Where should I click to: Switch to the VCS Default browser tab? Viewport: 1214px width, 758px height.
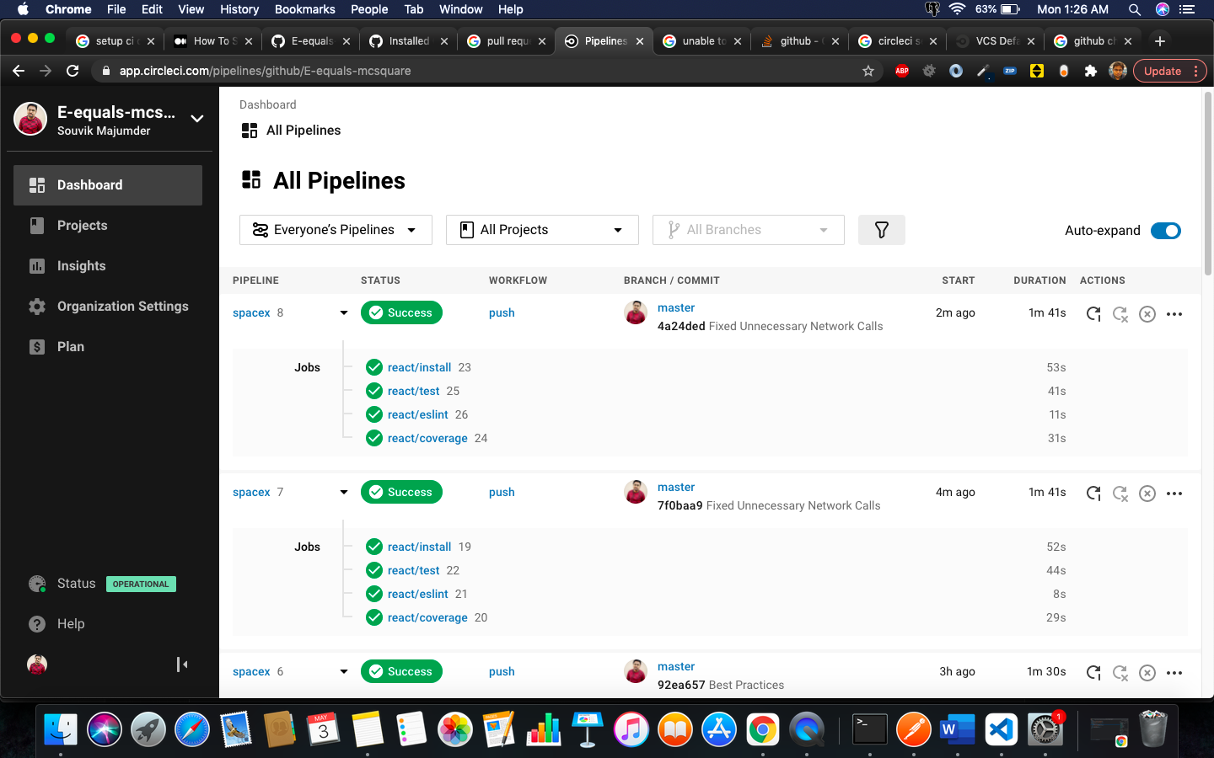point(995,40)
